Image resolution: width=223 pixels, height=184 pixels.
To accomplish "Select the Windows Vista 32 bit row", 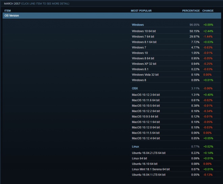I will point(175,75).
